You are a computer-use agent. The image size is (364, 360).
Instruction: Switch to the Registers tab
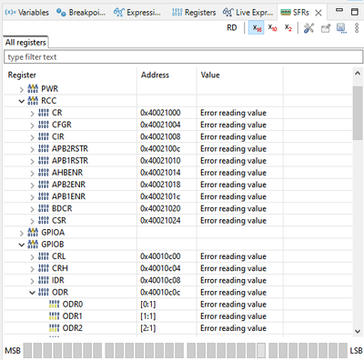(x=194, y=13)
